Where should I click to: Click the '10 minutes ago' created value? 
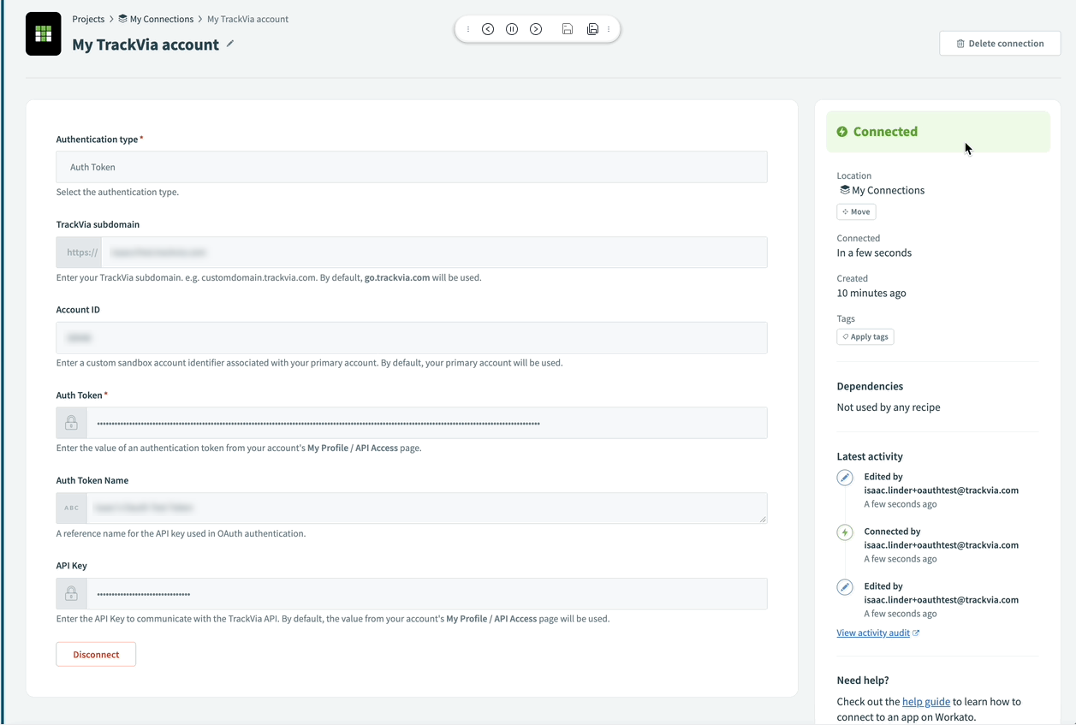pos(871,293)
